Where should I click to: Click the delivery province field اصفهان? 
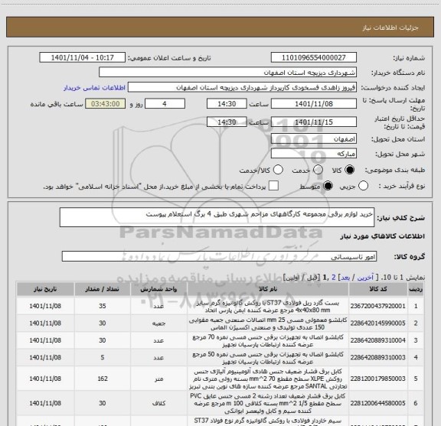[314, 139]
